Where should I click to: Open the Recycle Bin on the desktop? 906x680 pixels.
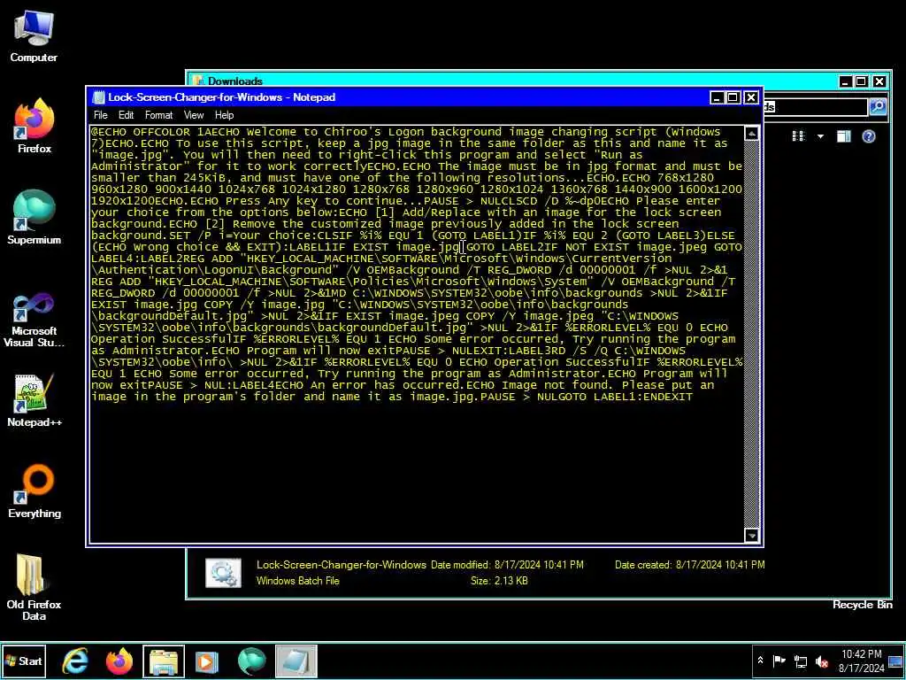(x=862, y=604)
